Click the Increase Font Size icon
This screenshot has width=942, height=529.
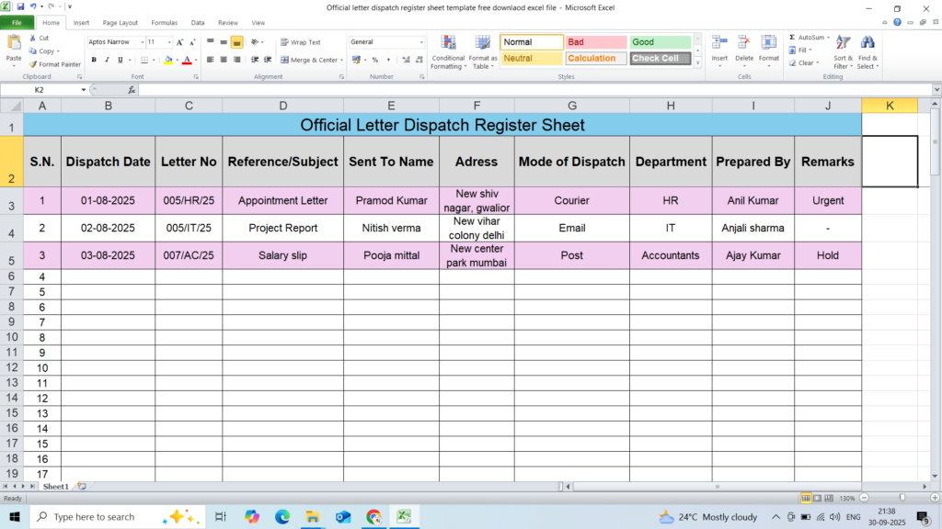[180, 42]
